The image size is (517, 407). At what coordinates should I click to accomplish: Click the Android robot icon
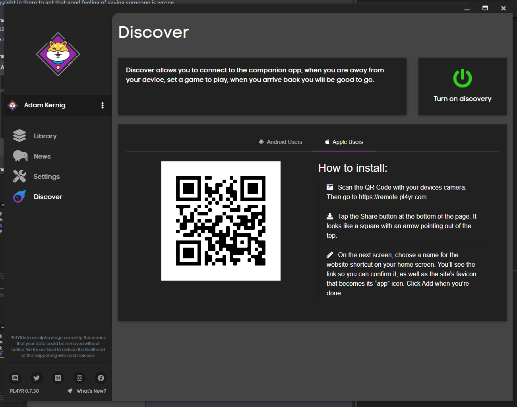click(x=261, y=142)
